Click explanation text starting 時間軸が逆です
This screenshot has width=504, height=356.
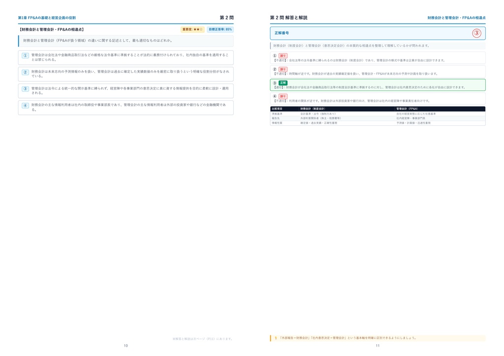point(363,74)
